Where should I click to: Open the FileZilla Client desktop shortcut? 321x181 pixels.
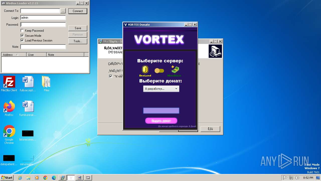coord(9,84)
